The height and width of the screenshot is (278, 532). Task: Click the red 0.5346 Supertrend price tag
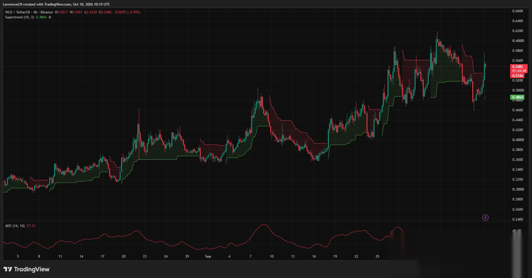tap(517, 76)
